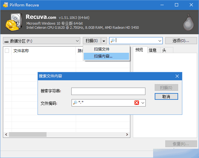Screen dimensions: 199x158
Task: Click the horizontal scrollbar thumb in file list
Action: 28,134
